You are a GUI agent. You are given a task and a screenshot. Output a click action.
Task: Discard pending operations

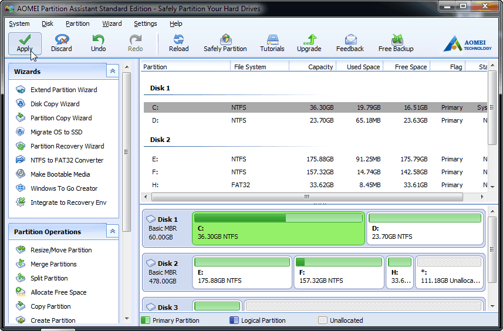61,43
